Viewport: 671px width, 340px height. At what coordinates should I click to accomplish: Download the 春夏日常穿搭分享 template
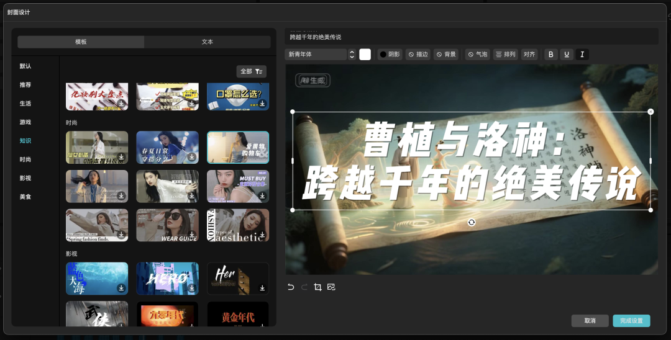point(192,157)
